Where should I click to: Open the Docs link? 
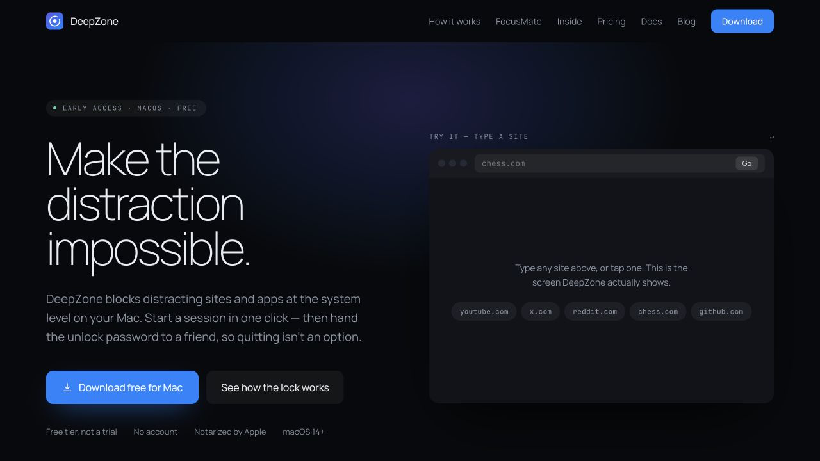click(651, 21)
